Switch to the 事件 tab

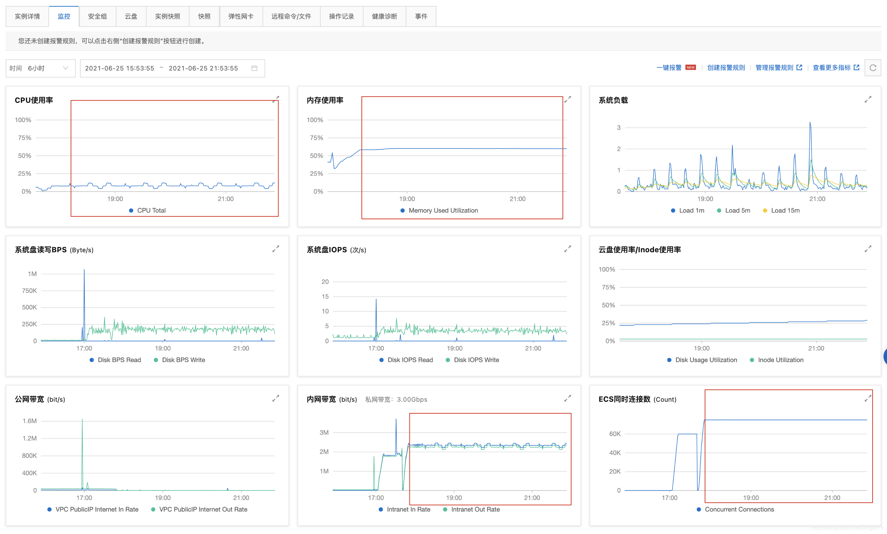click(421, 16)
